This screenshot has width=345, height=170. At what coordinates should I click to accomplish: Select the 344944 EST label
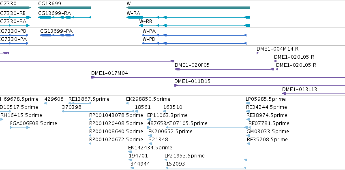(140, 164)
